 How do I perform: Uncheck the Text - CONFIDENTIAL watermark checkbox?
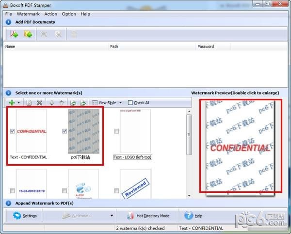tap(13, 131)
